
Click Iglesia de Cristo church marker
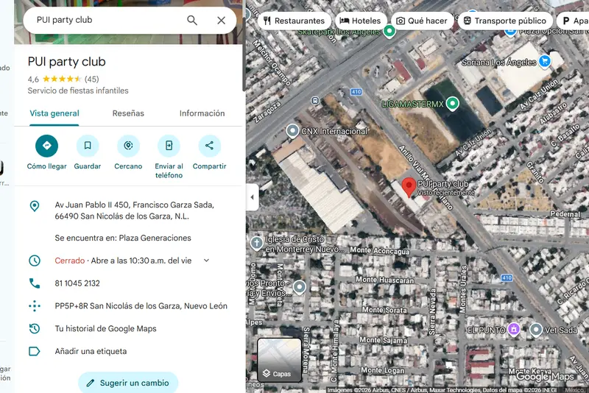click(256, 243)
